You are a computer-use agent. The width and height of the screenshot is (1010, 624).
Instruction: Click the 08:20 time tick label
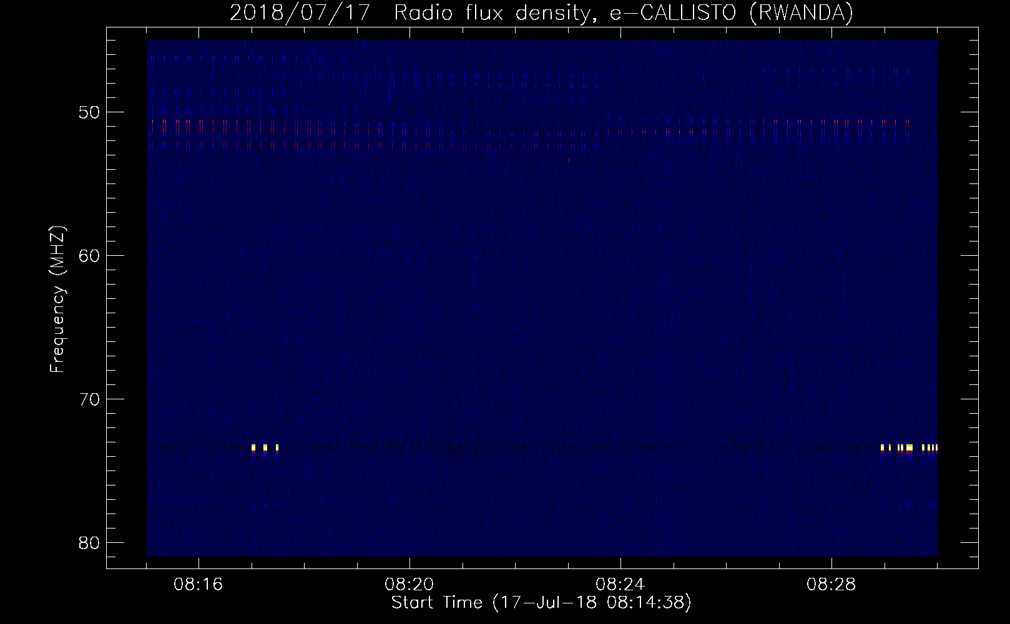click(409, 585)
